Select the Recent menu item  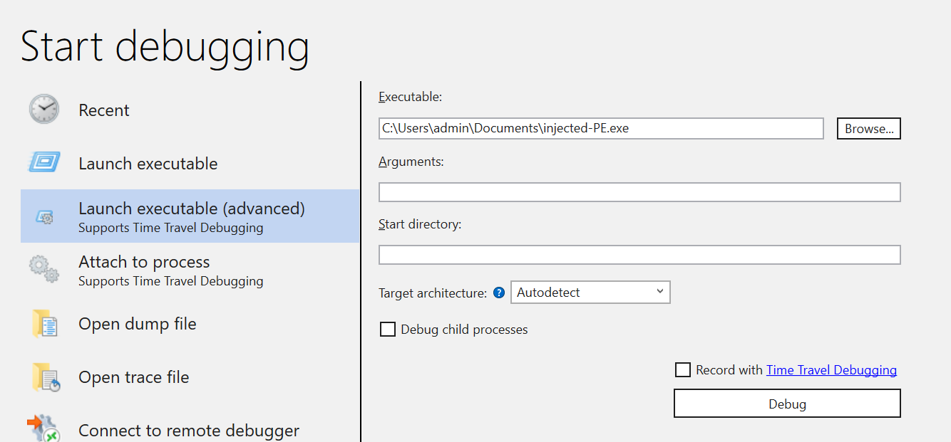[104, 110]
